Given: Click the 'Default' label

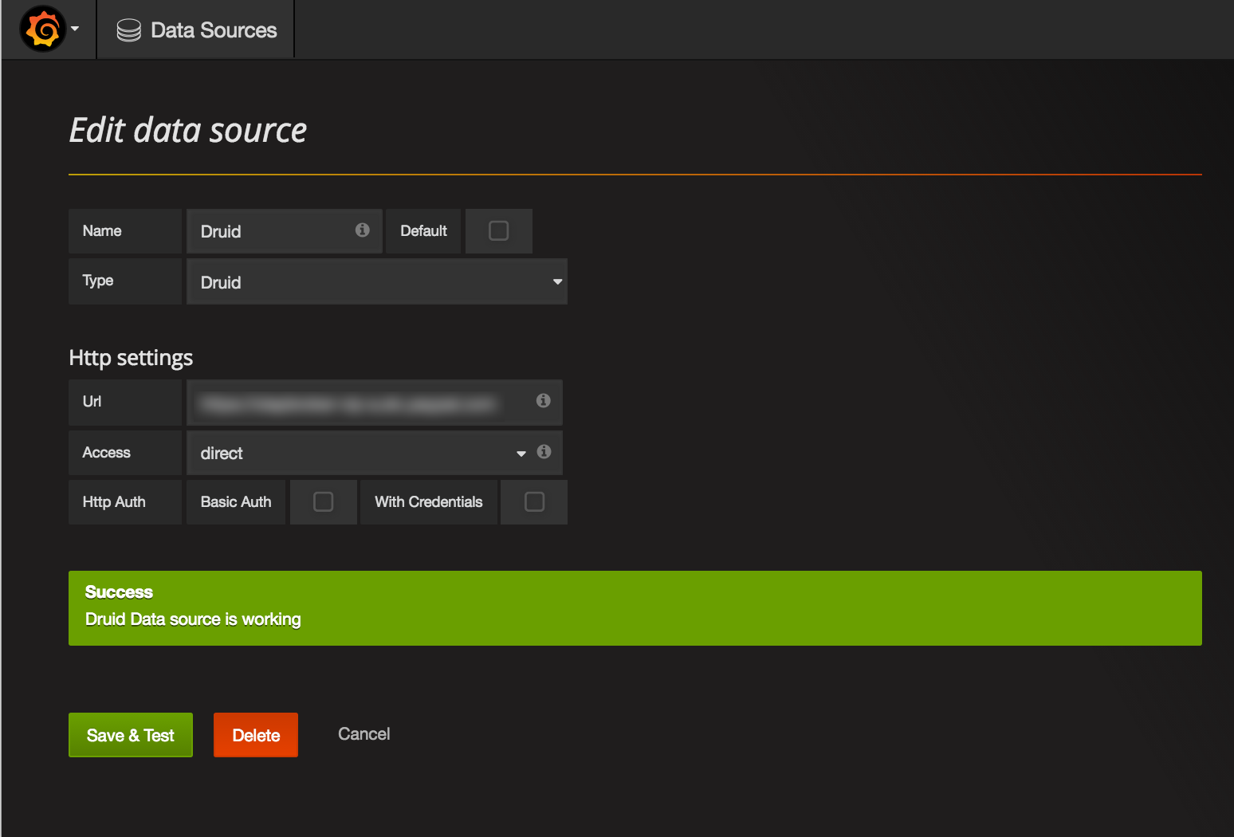Looking at the screenshot, I should [423, 231].
